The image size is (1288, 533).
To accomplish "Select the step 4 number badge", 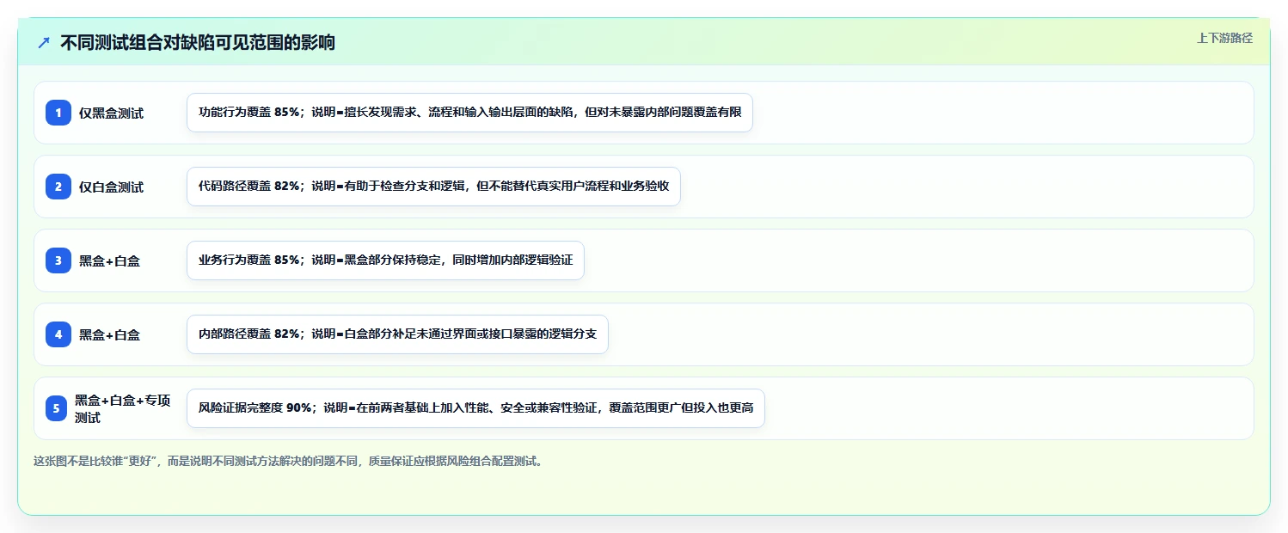I will 58,334.
